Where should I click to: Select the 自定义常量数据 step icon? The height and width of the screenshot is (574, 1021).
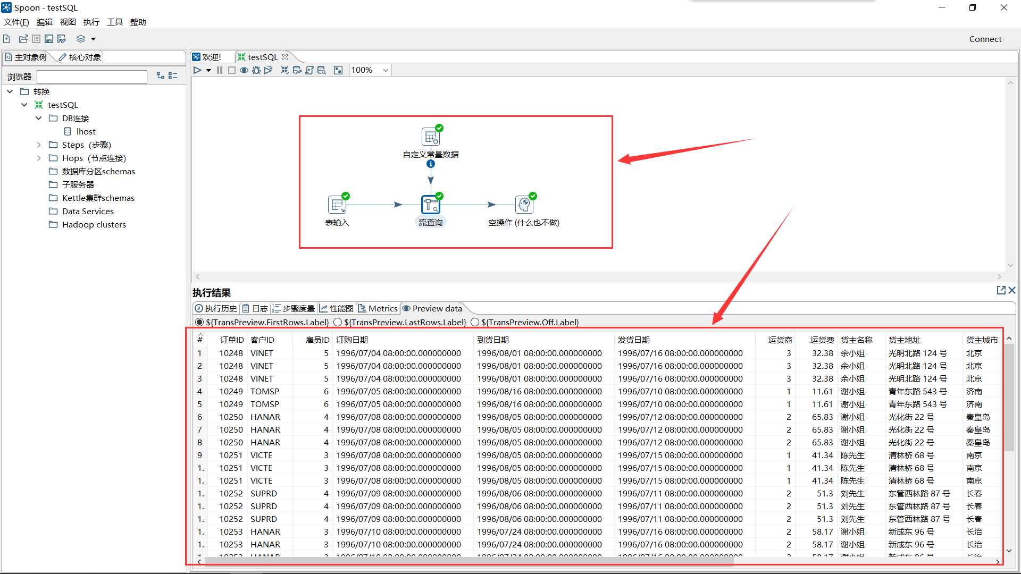click(430, 137)
